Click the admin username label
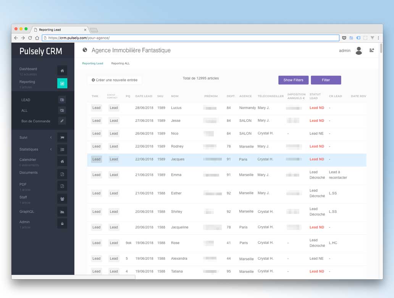The width and height of the screenshot is (394, 298). (x=344, y=50)
